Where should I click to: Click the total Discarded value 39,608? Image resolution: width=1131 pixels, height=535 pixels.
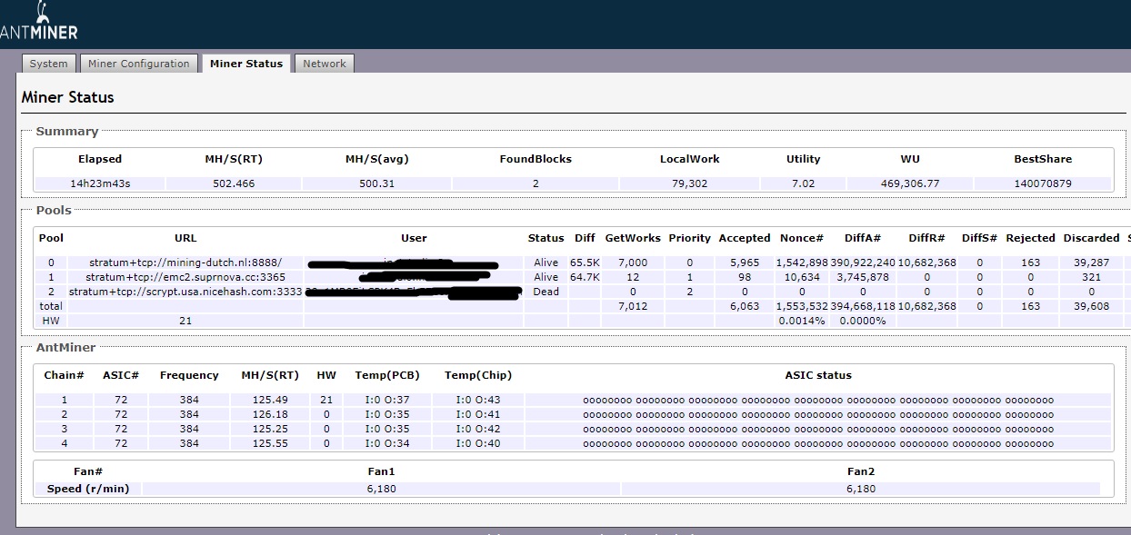coord(1091,306)
